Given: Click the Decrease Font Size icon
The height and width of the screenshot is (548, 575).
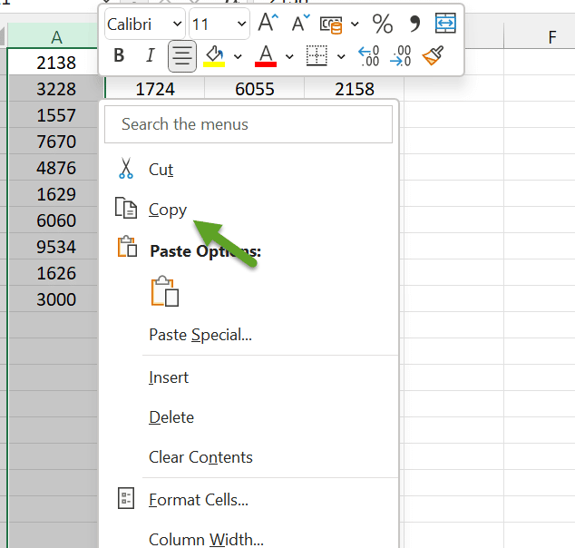Looking at the screenshot, I should point(301,24).
